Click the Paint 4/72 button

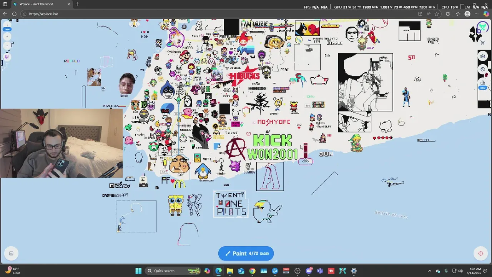tap(246, 254)
